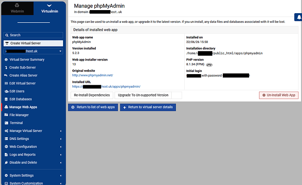Viewport: 302px width, 185px height.
Task: Click the DNS Settings icon
Action: [x=7, y=139]
